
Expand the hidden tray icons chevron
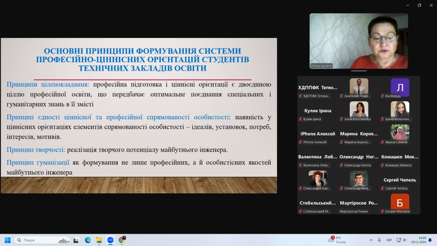pyautogui.click(x=371, y=240)
